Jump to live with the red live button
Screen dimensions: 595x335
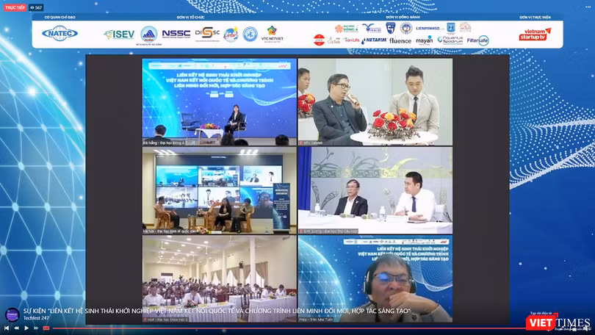point(46,328)
